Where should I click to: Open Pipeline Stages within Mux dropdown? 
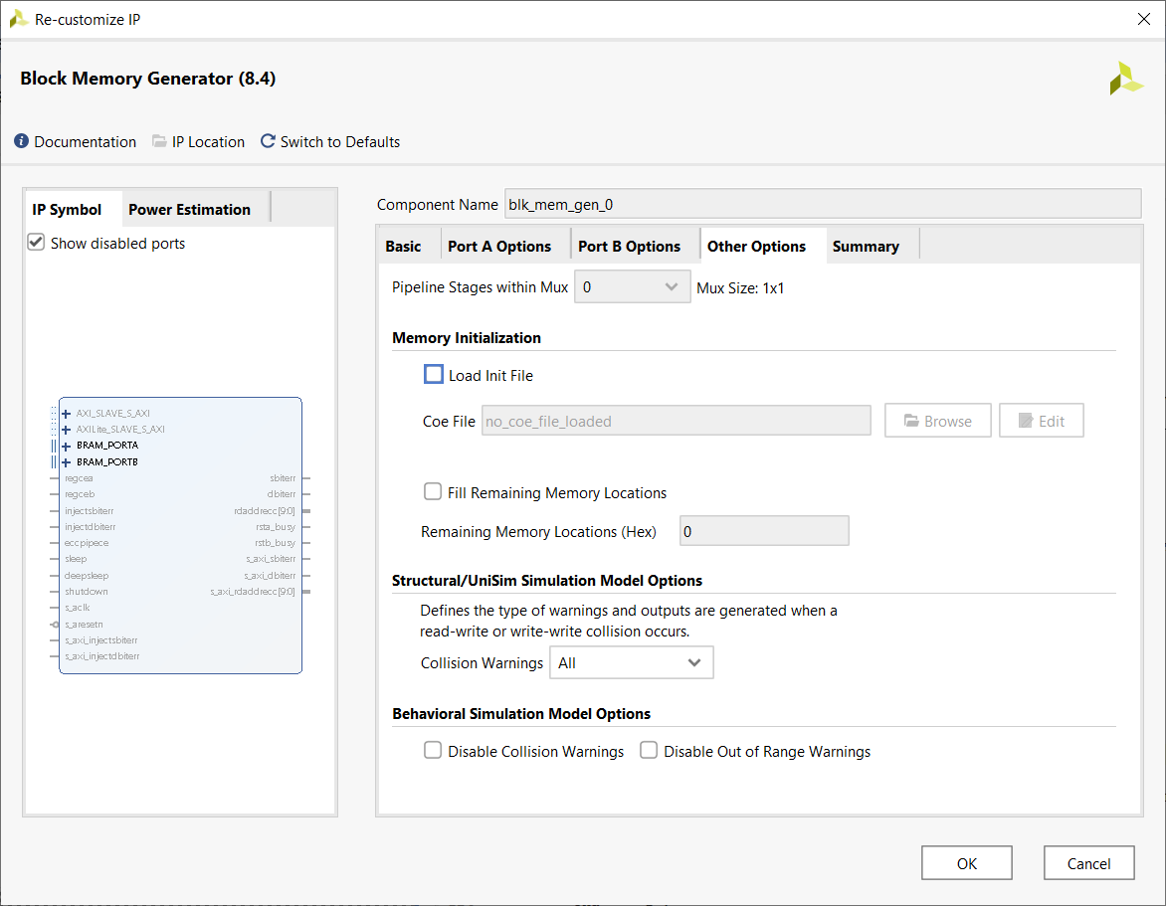632,286
